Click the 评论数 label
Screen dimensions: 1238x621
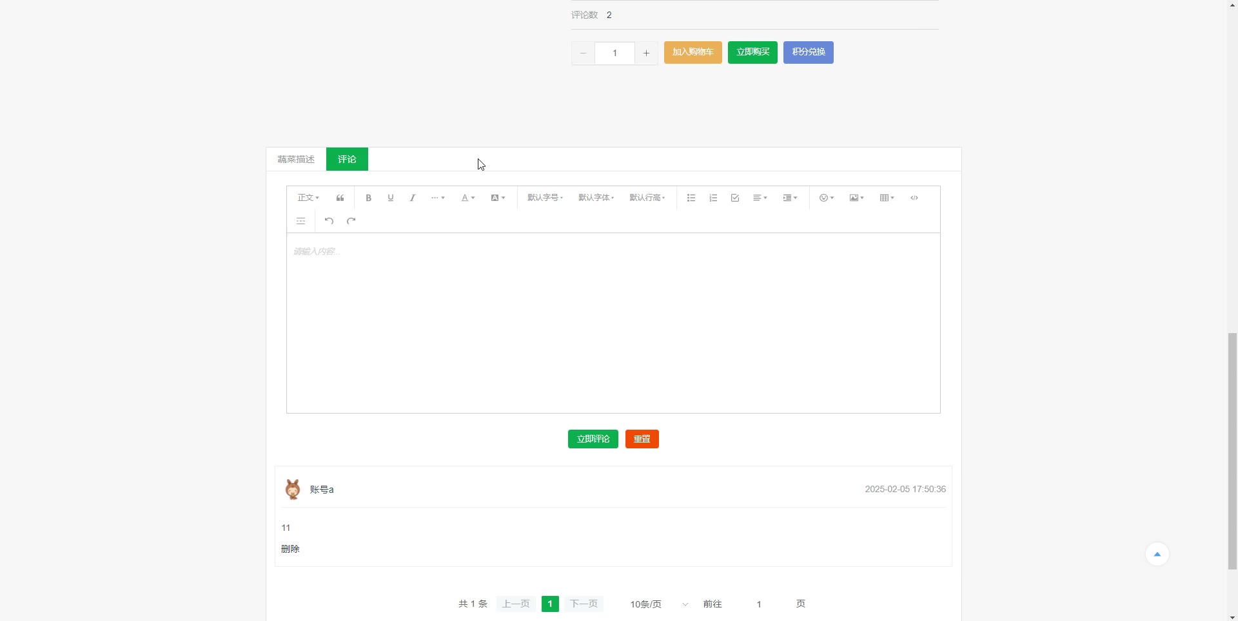(585, 15)
